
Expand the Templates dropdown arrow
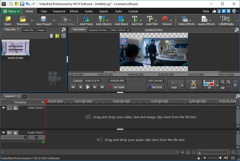tap(32, 21)
